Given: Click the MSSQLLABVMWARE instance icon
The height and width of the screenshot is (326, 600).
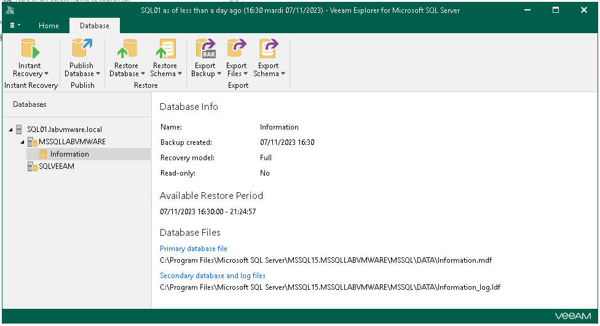Looking at the screenshot, I should click(32, 142).
